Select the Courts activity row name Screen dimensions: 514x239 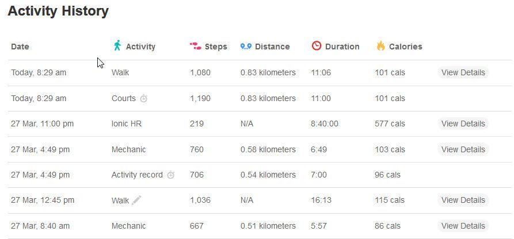click(x=124, y=98)
